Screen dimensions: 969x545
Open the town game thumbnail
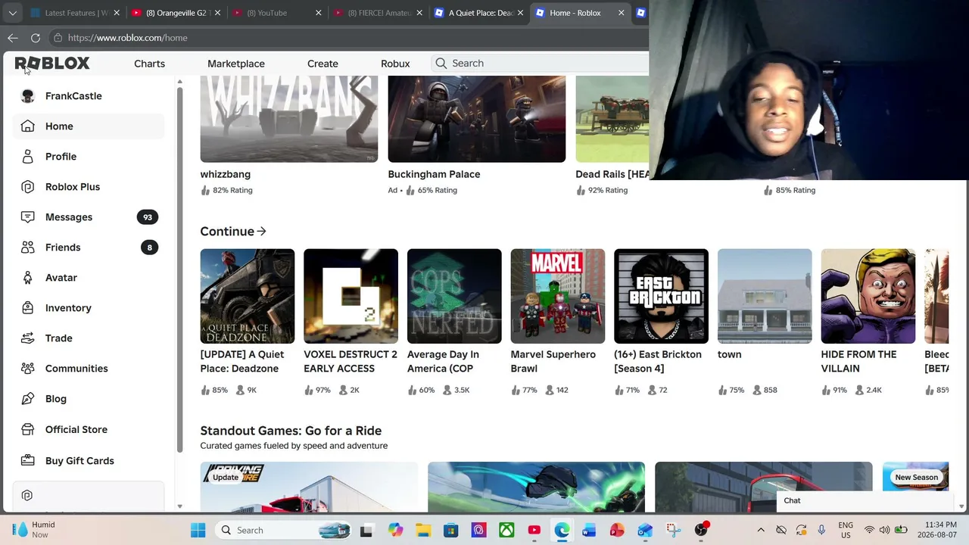tap(765, 296)
